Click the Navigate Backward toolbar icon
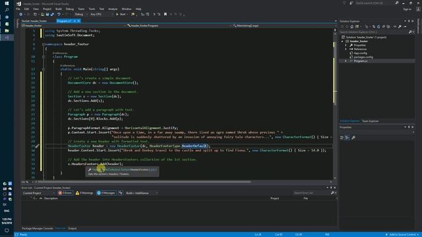 click(x=20, y=14)
